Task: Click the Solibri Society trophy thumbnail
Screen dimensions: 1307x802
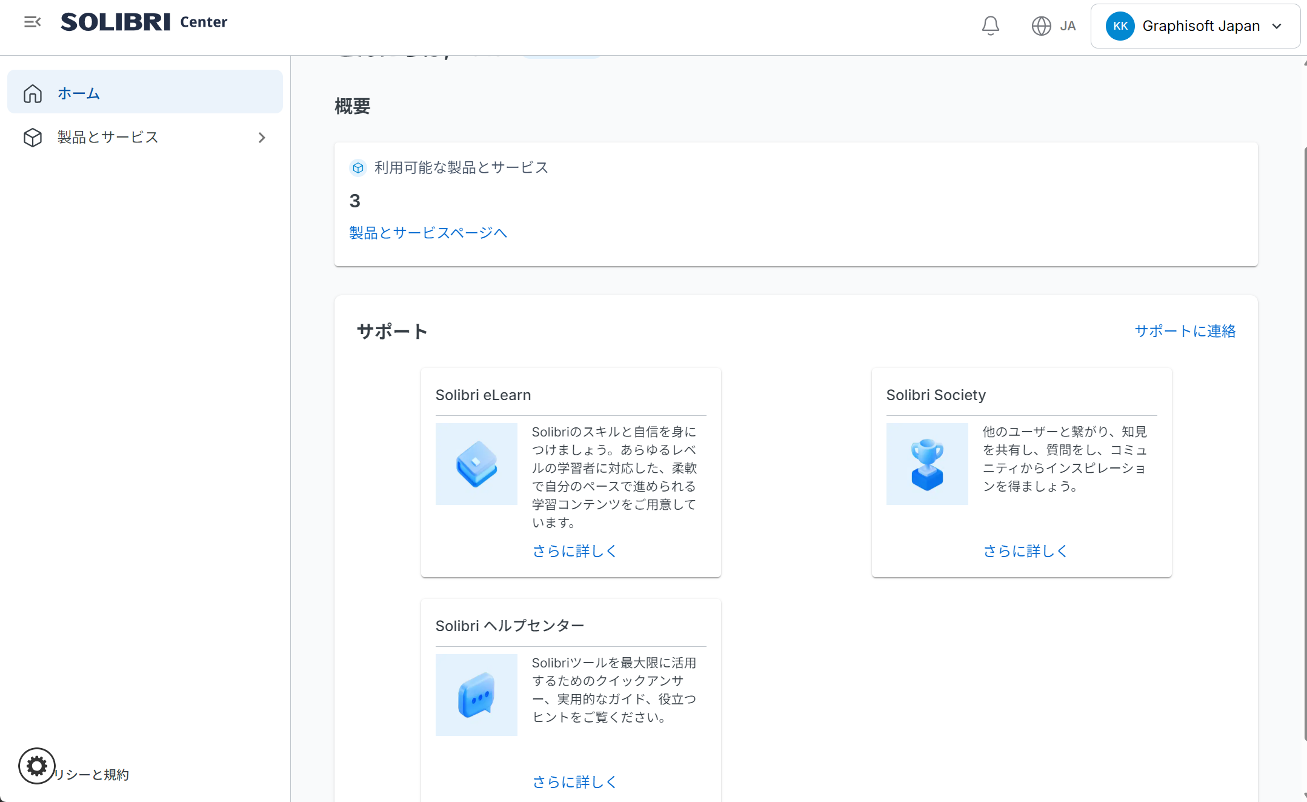Action: (927, 464)
